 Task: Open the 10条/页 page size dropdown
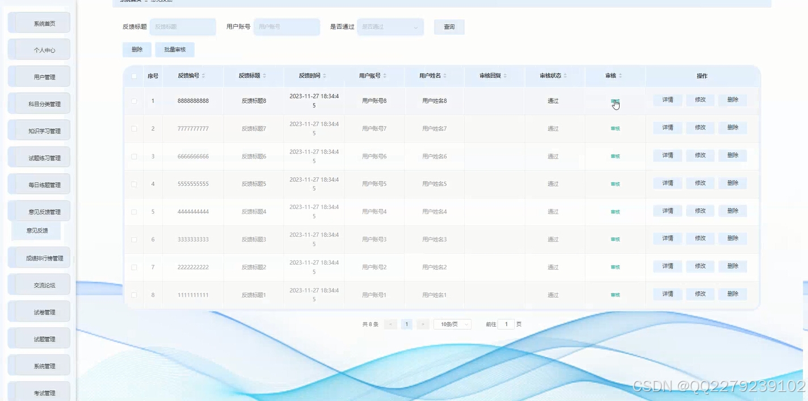(452, 324)
